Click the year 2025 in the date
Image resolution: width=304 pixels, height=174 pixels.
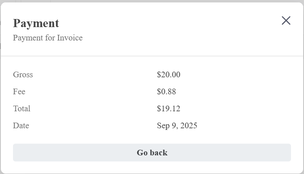(189, 126)
